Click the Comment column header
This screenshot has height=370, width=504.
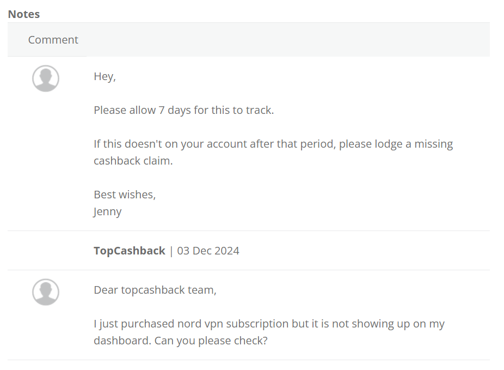(53, 40)
